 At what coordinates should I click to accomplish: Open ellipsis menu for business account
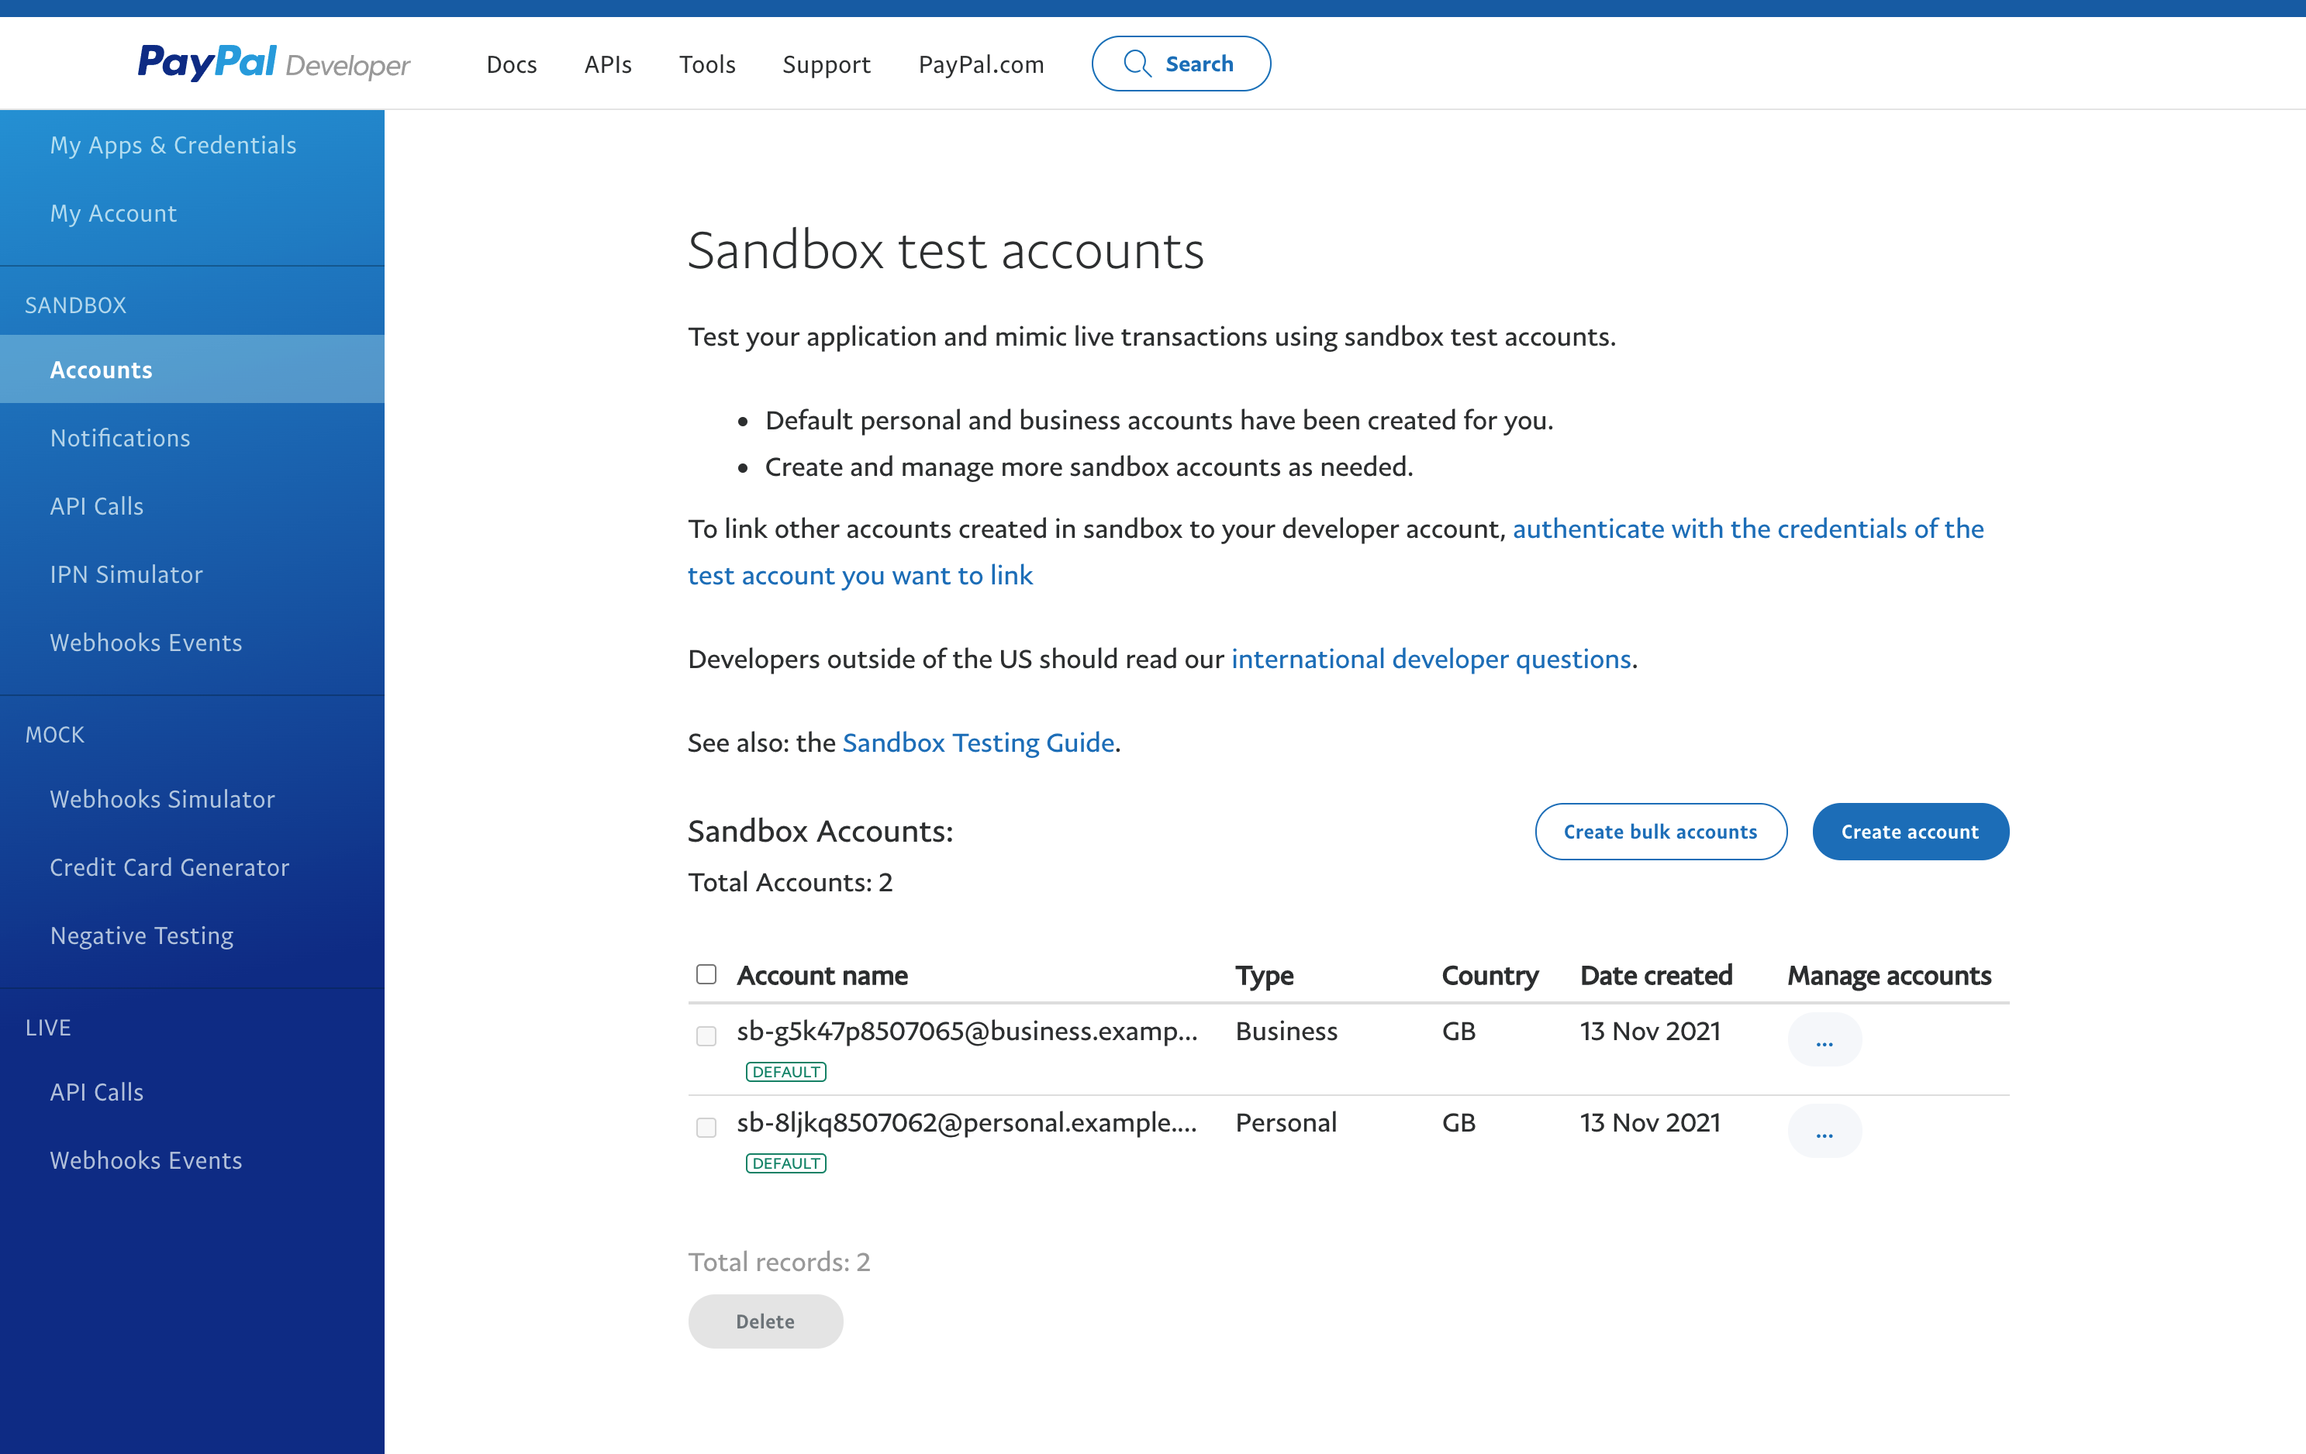1824,1040
